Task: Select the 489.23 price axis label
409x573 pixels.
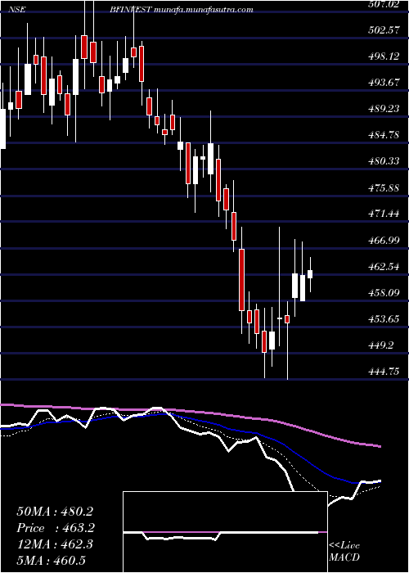Action: click(x=383, y=109)
